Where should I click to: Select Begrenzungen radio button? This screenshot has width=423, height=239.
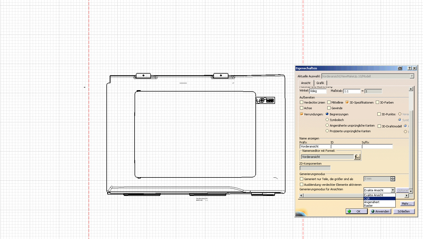coord(327,114)
